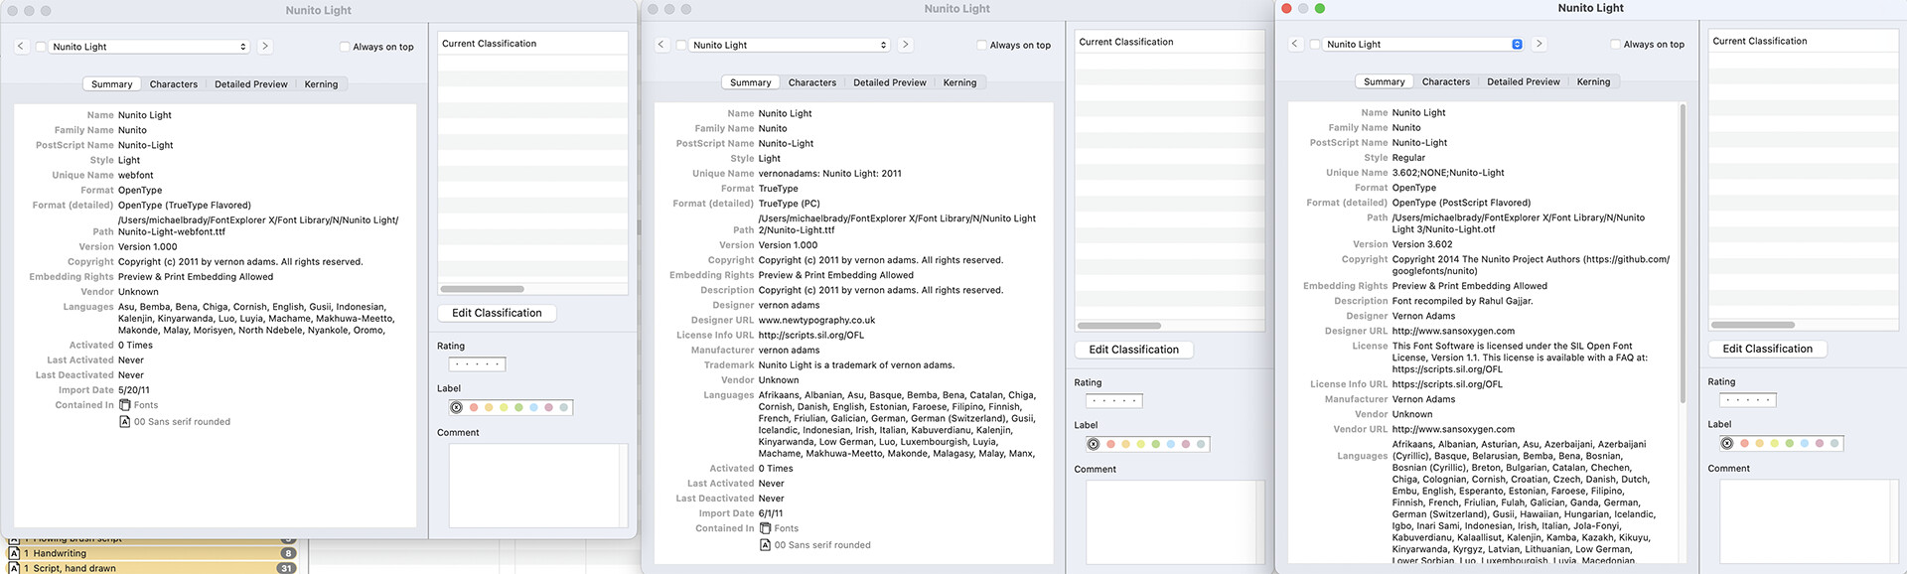The height and width of the screenshot is (574, 1907).
Task: Go to previous font in right window
Action: point(1295,44)
